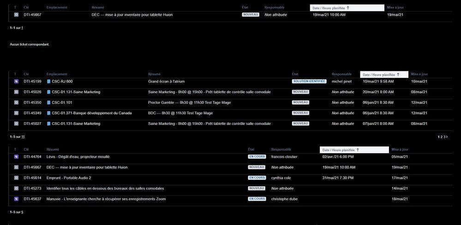Image resolution: width=461 pixels, height=225 pixels.
Task: Open 'Emprunt - Portable Audio 2' summary
Action: [x=69, y=178]
